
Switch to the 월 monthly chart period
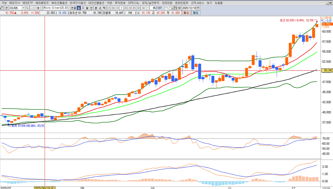[87, 8]
